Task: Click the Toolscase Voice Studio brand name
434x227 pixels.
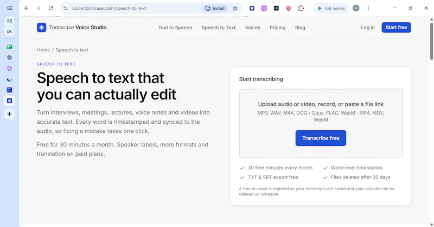Action: [78, 28]
